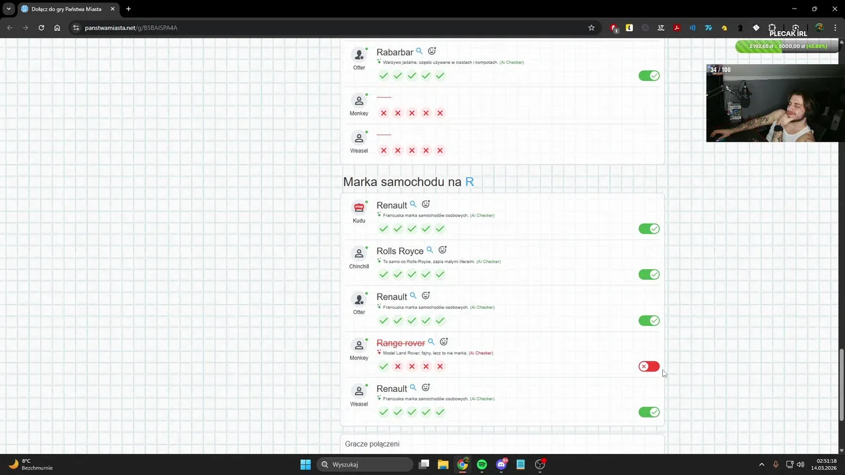Click search icon beside Rolls Royce

click(x=430, y=250)
